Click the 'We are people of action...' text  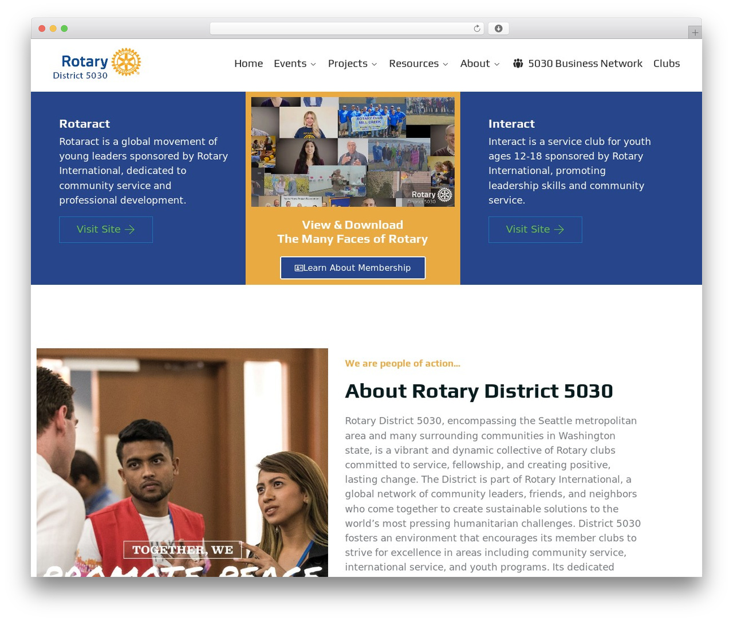click(403, 363)
